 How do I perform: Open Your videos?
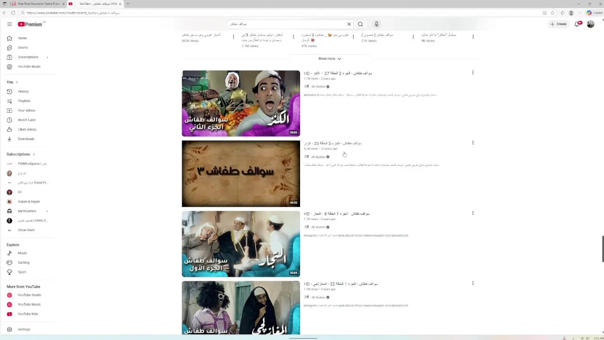(x=26, y=110)
